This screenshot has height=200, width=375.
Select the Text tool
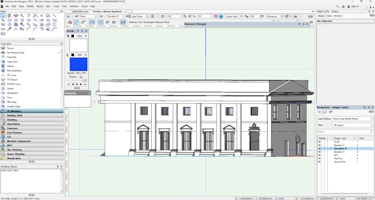tap(29, 16)
